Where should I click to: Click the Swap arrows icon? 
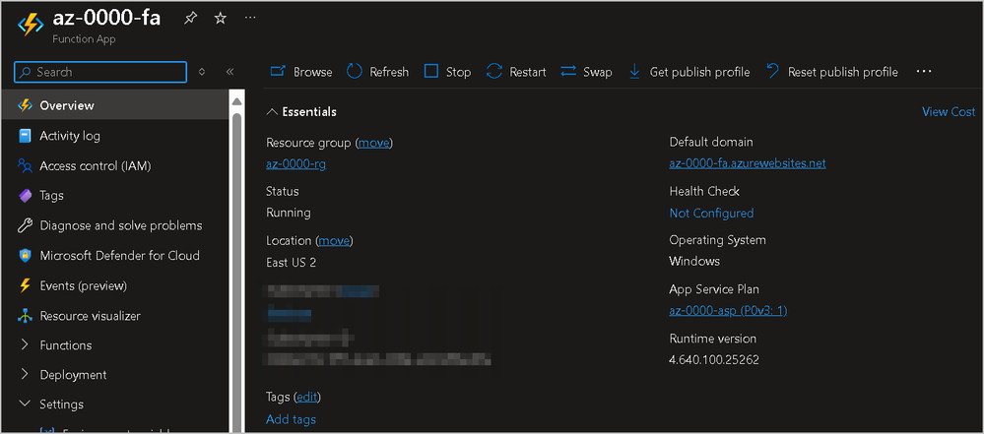coord(568,72)
